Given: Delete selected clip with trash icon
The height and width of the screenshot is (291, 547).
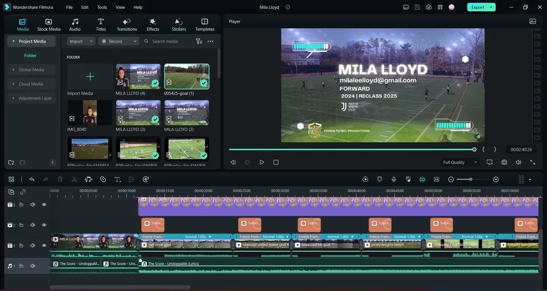Looking at the screenshot, I should pos(60,179).
